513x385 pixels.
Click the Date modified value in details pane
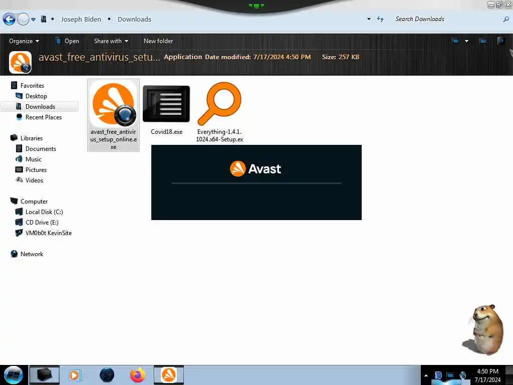(x=282, y=57)
